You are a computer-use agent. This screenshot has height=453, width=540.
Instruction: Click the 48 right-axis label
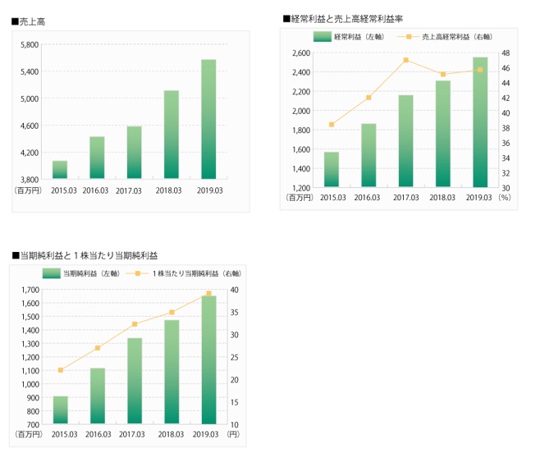pos(506,53)
